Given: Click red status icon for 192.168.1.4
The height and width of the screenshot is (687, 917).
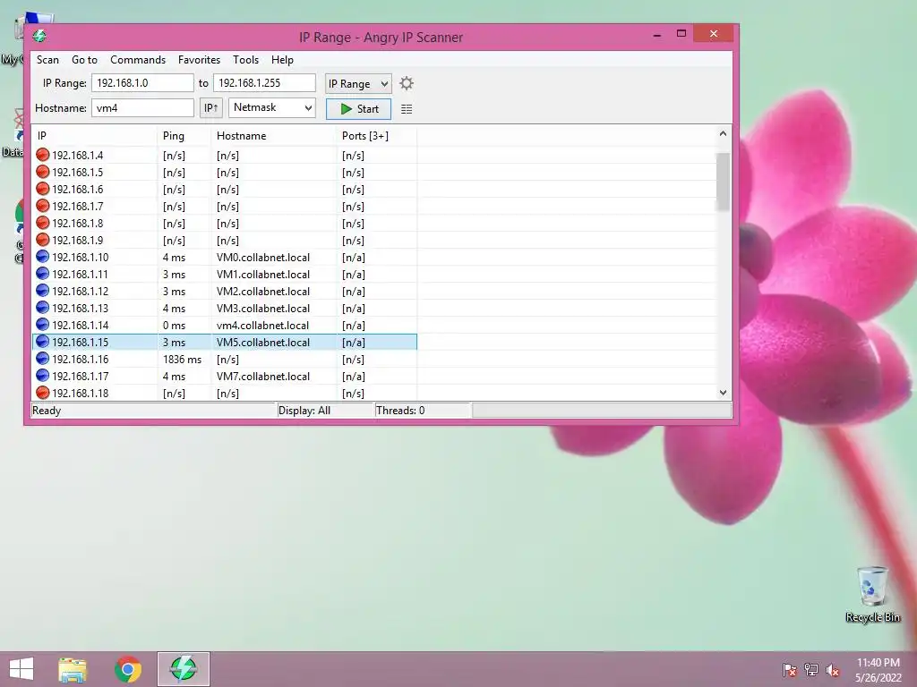Looking at the screenshot, I should (42, 155).
